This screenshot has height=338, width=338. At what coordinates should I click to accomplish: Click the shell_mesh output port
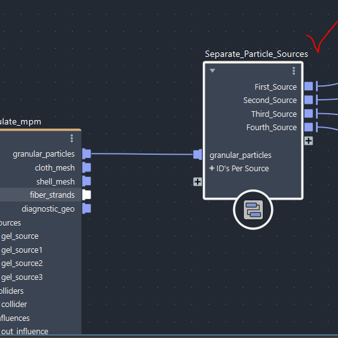tap(87, 181)
